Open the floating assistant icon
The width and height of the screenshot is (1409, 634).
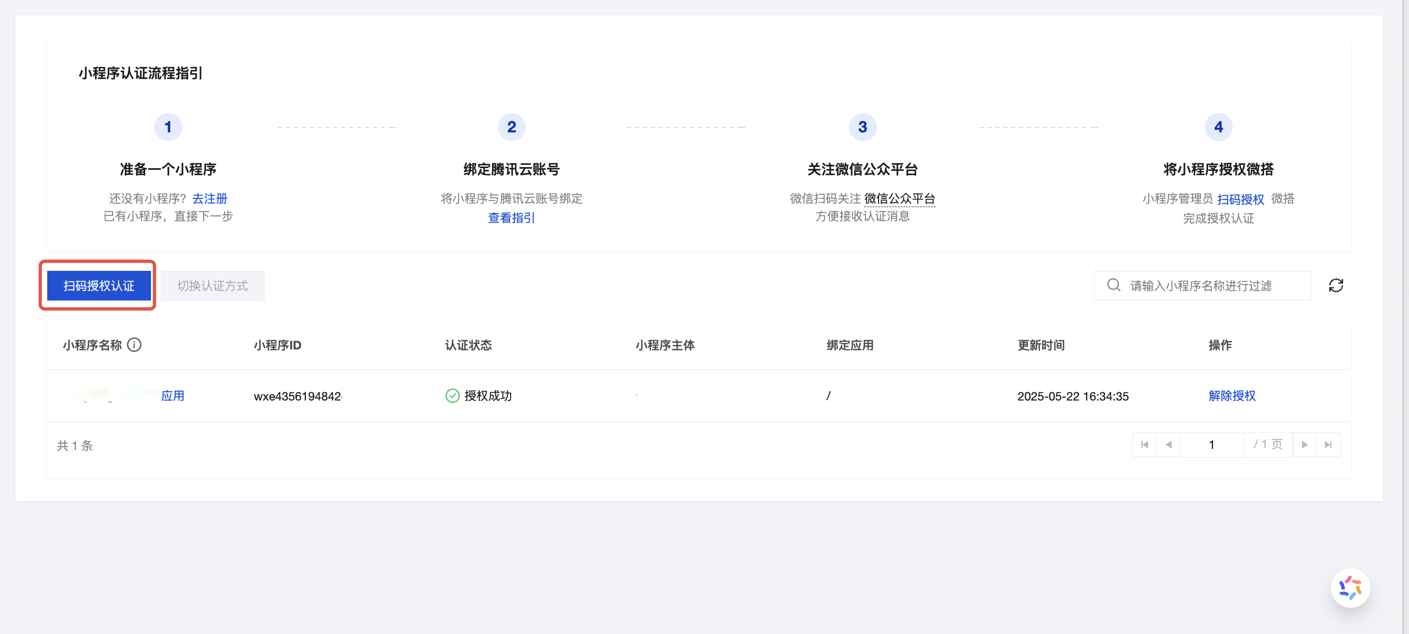point(1350,587)
